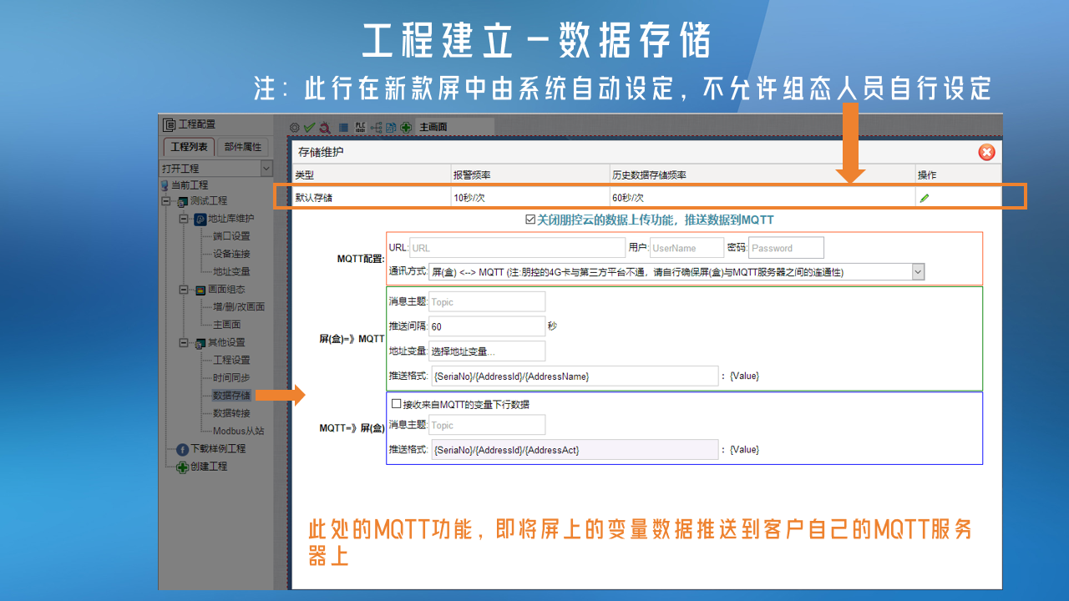Open the 通讯方式 dropdown
The height and width of the screenshot is (601, 1069).
tap(918, 271)
